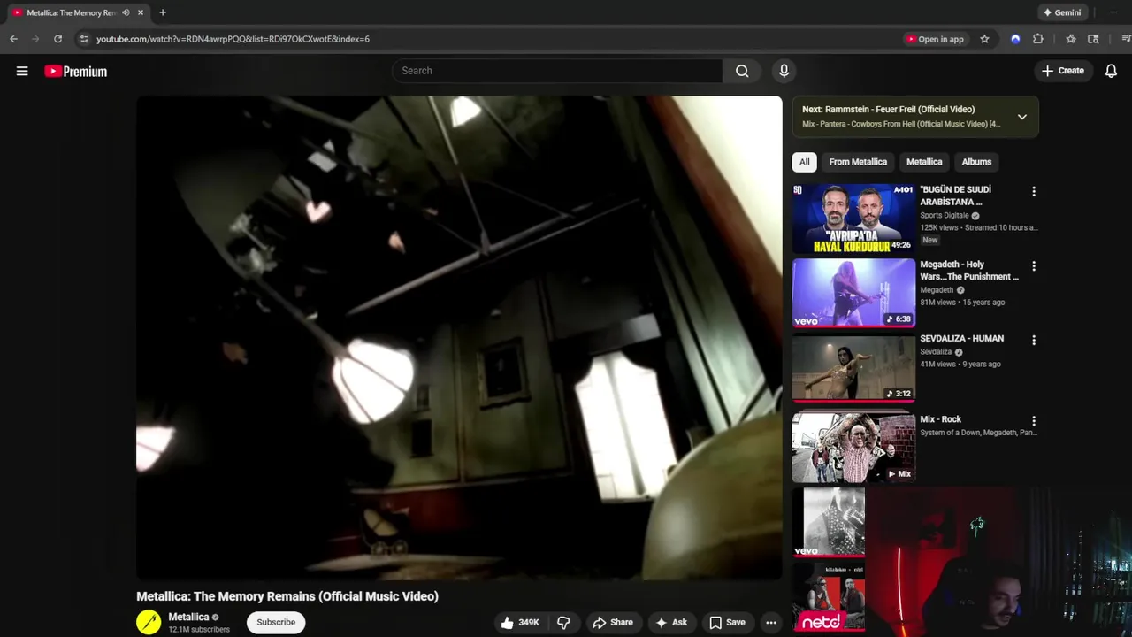Open YouTube notifications bell

pyautogui.click(x=1111, y=71)
